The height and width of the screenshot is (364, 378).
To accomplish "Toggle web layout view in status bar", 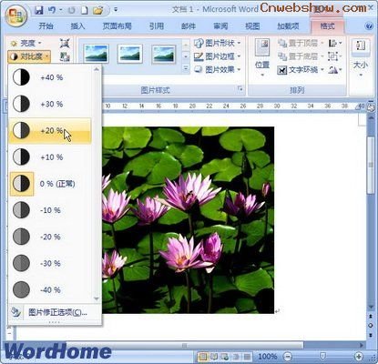I will pyautogui.click(x=225, y=356).
